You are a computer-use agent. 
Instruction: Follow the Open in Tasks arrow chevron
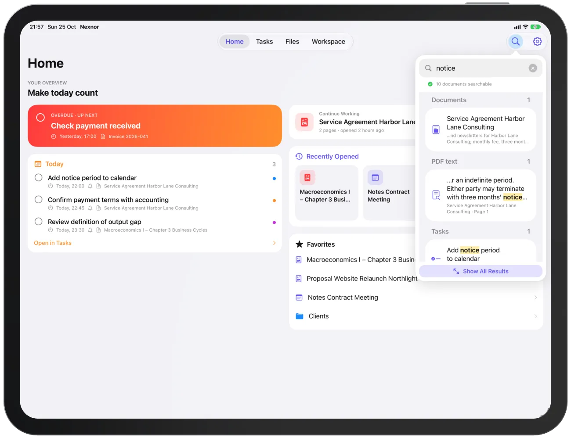point(275,243)
